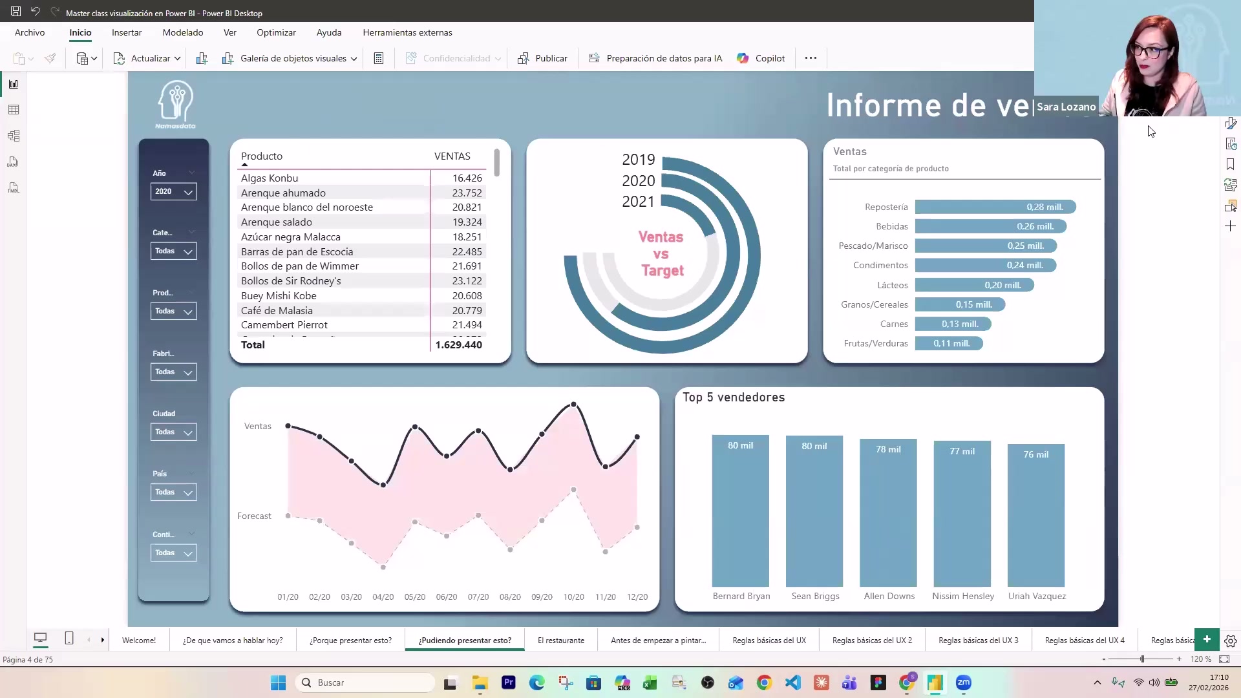The image size is (1241, 698).
Task: Open the DAX query view icon
Action: pos(13,162)
